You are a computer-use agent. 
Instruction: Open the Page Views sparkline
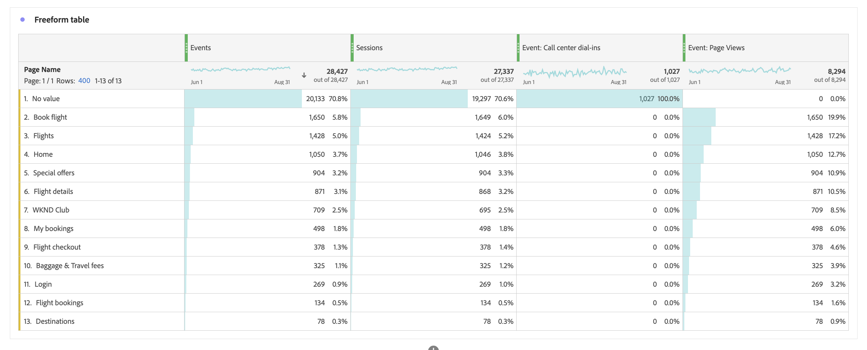coord(740,70)
